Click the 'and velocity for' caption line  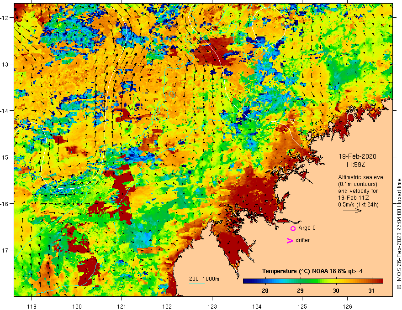click(358, 191)
